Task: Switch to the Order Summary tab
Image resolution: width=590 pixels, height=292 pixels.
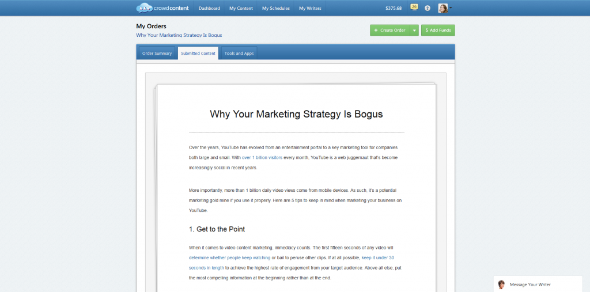Action: click(157, 53)
